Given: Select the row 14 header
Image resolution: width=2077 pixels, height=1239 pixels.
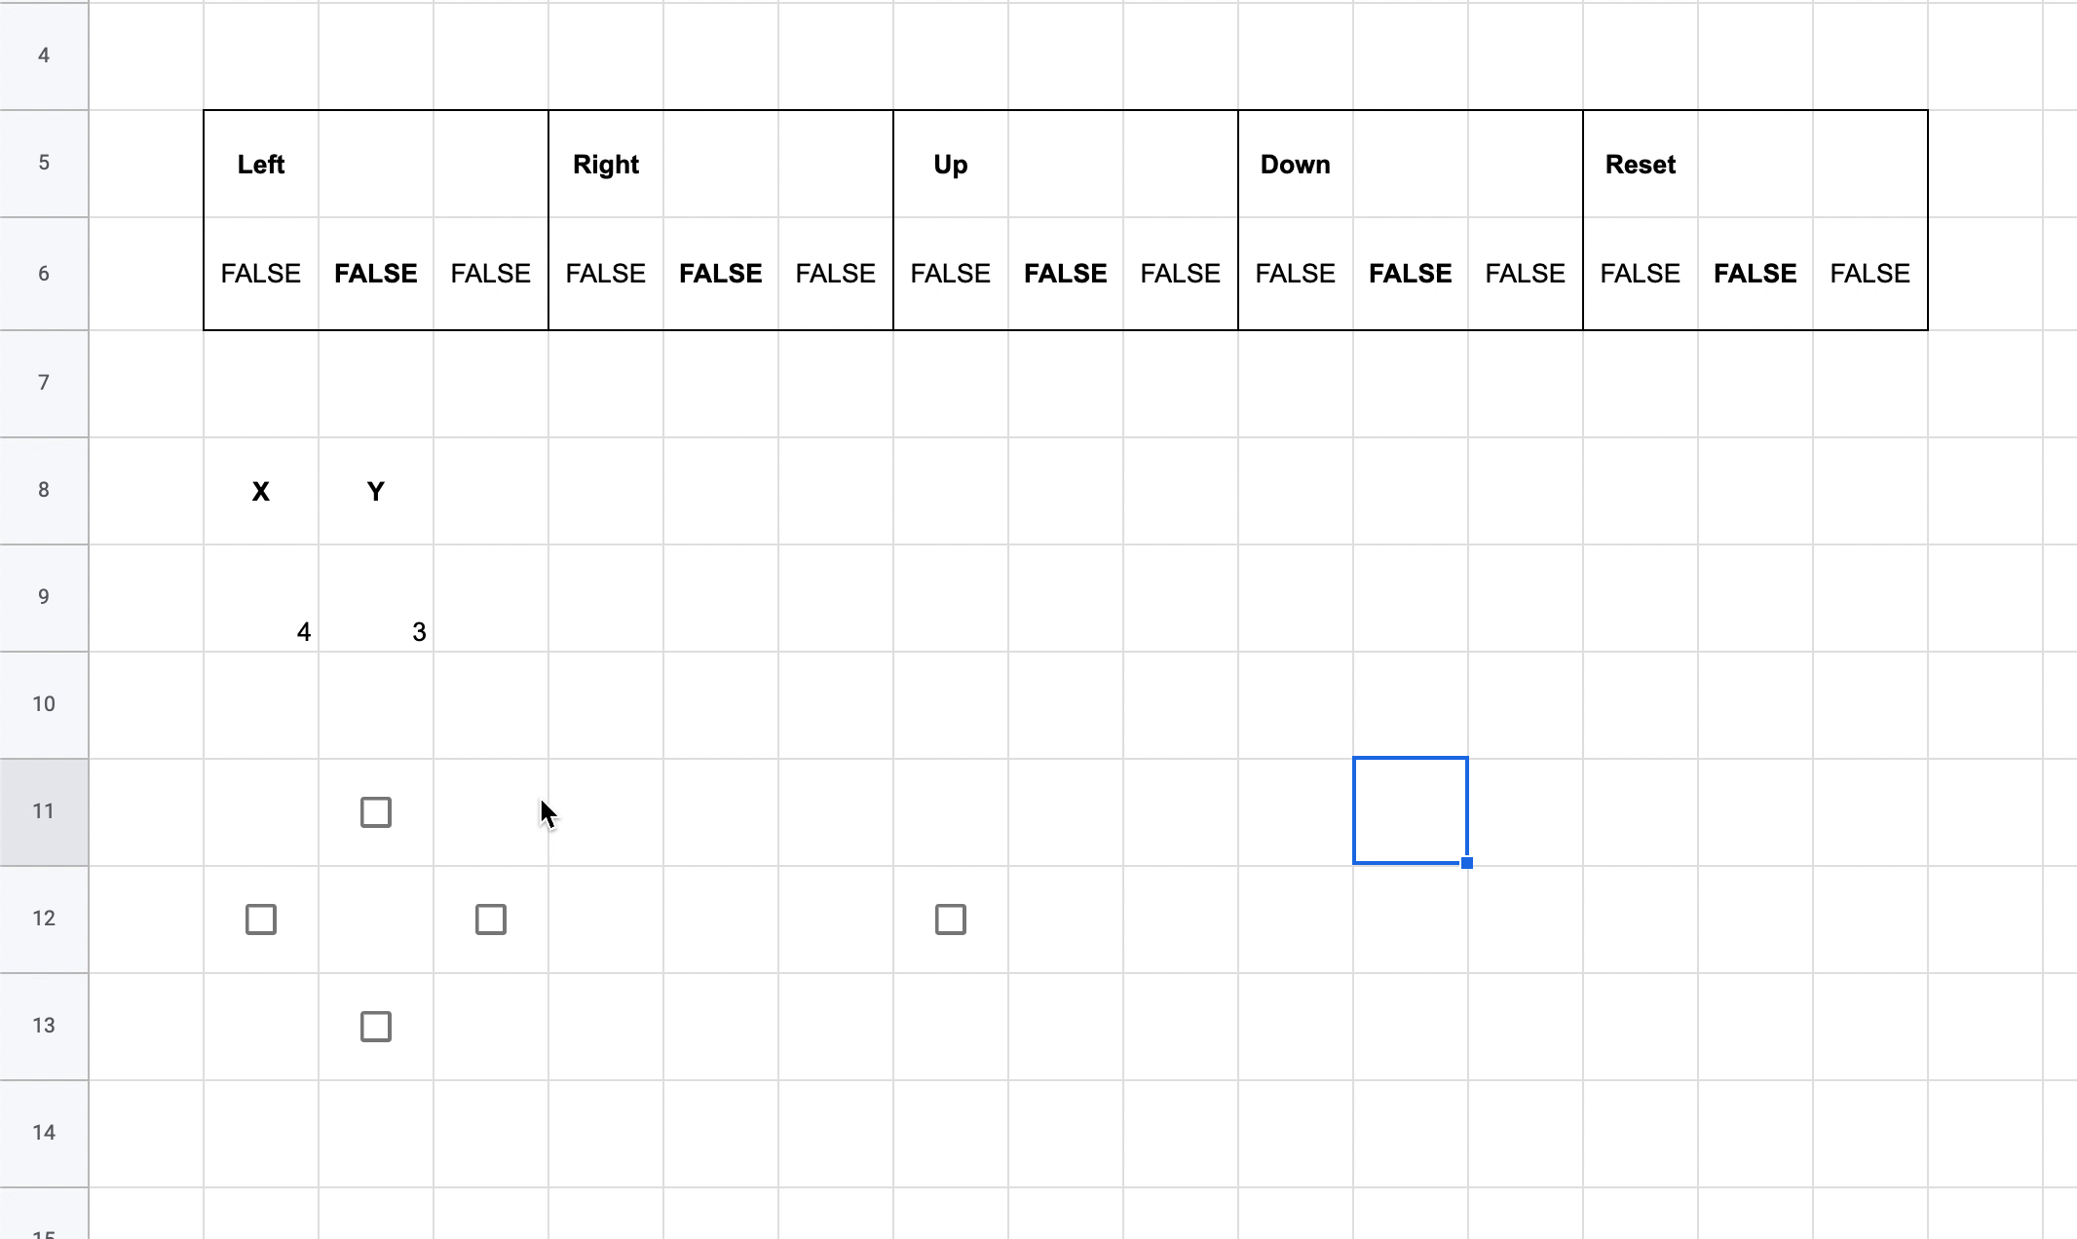Looking at the screenshot, I should (x=44, y=1133).
